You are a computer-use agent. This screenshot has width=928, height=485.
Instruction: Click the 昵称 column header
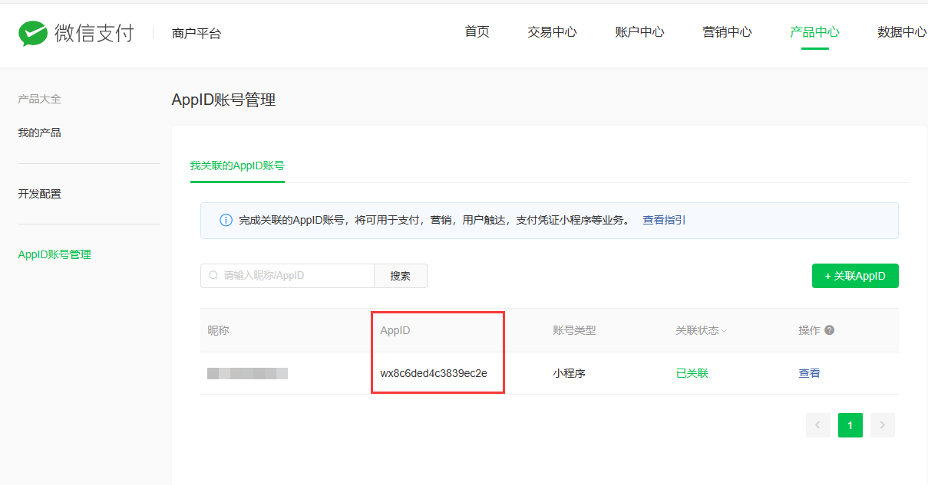point(218,330)
